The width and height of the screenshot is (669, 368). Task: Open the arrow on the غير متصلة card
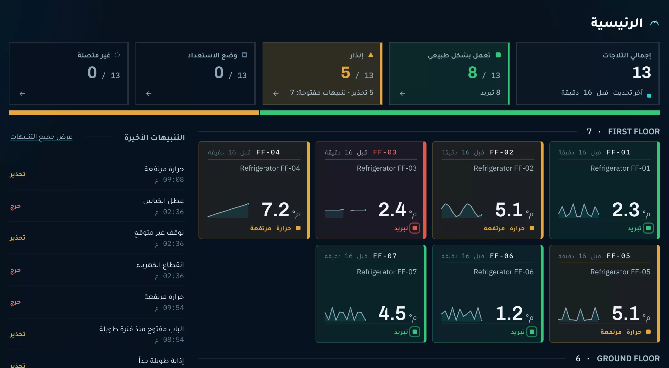[x=22, y=94]
